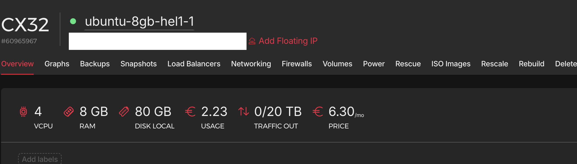Click the green server status indicator
The width and height of the screenshot is (577, 164).
click(x=73, y=21)
